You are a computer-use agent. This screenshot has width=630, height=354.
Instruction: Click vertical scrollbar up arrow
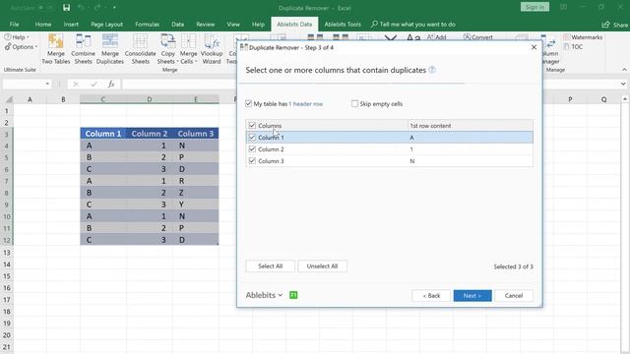(625, 98)
